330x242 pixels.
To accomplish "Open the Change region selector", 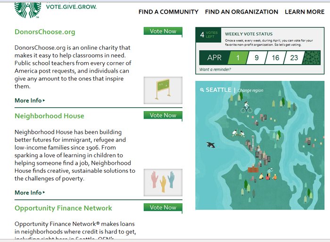I will click(x=250, y=90).
